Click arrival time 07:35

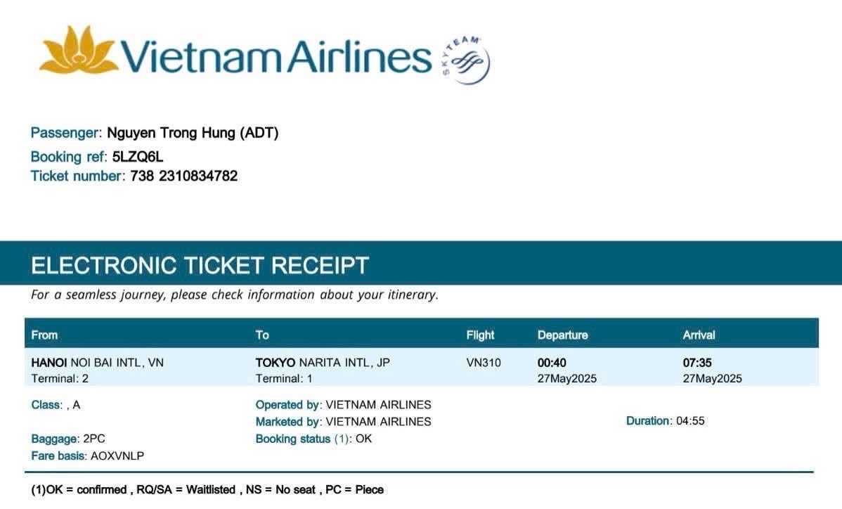point(697,363)
